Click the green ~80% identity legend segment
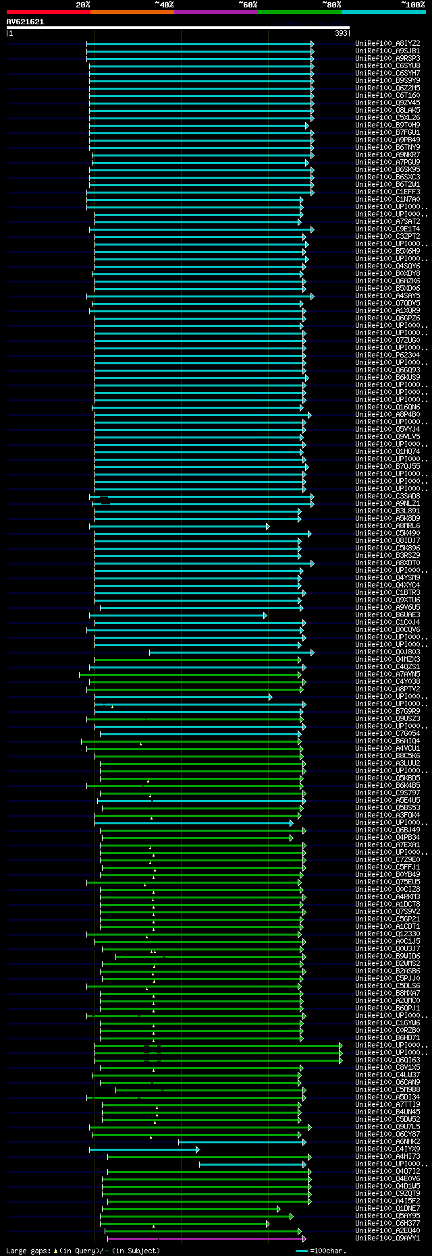Image resolution: width=432 pixels, height=1256 pixels. (x=300, y=11)
